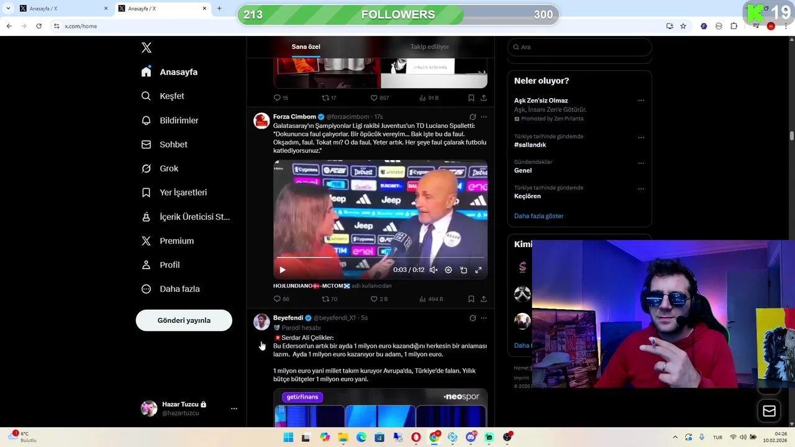Open more options for Forza Cimbom post
This screenshot has width=795, height=447.
[484, 117]
